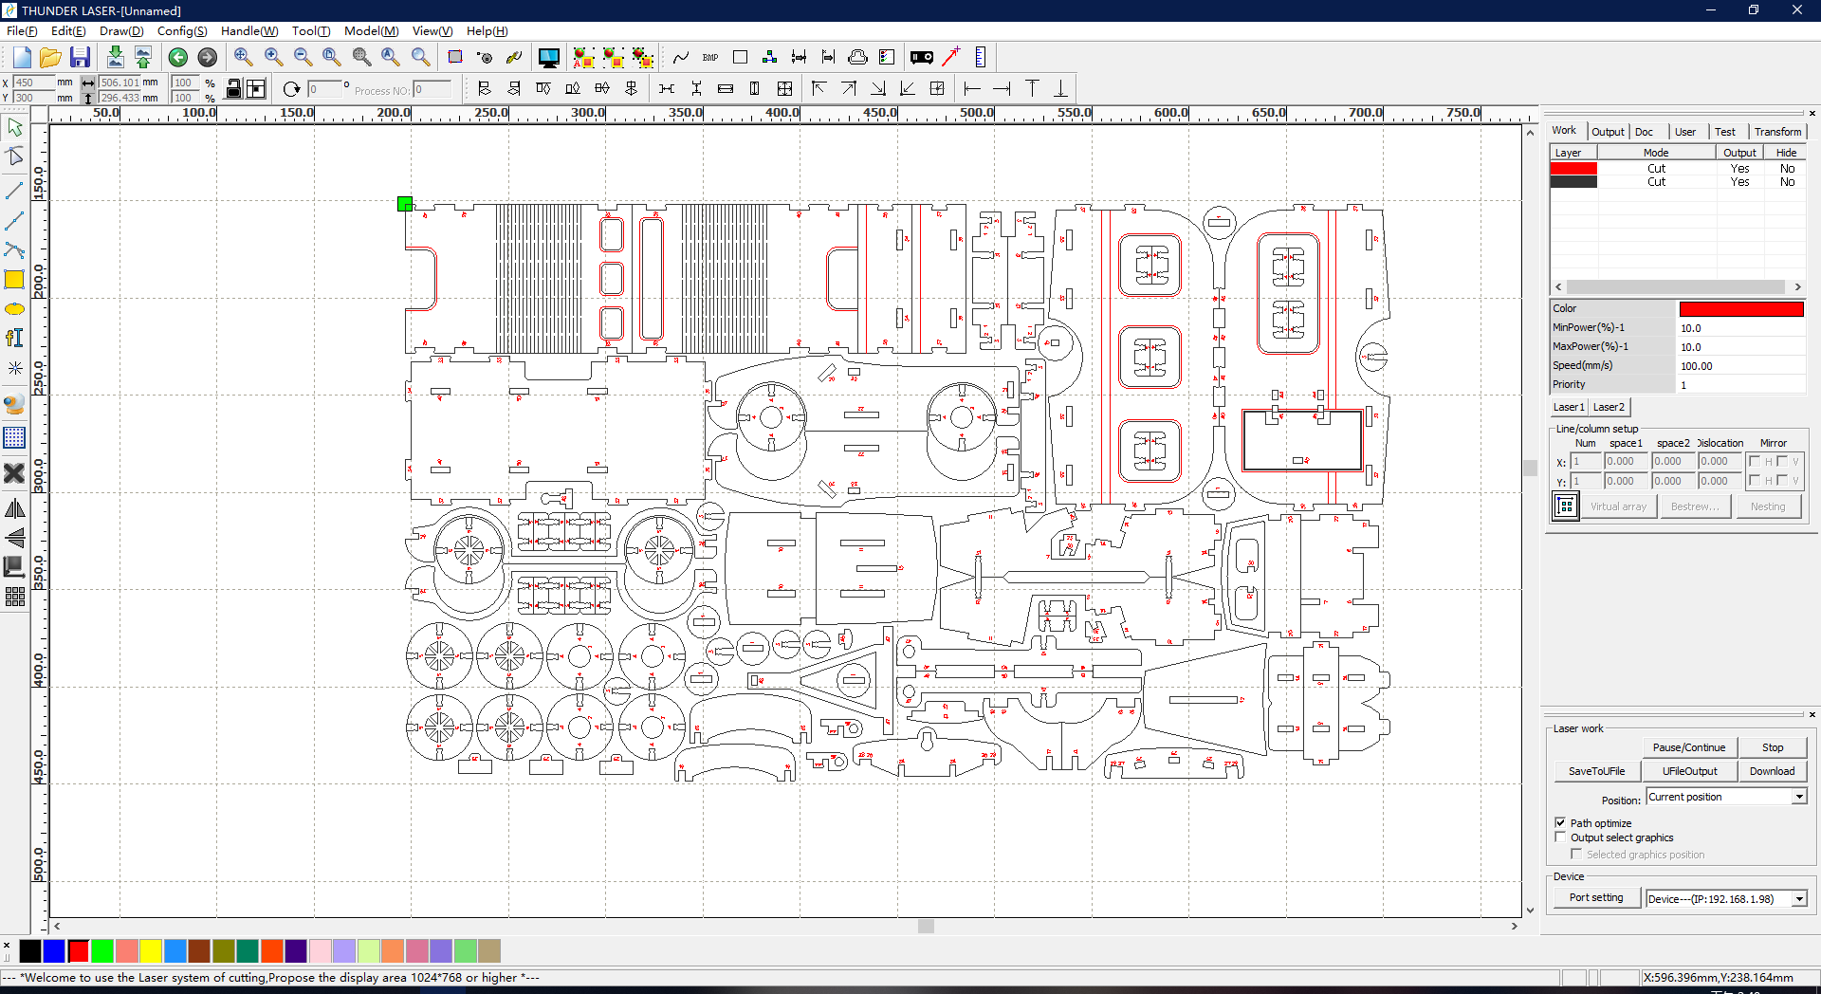Open the Config menu
1821x994 pixels.
point(182,30)
